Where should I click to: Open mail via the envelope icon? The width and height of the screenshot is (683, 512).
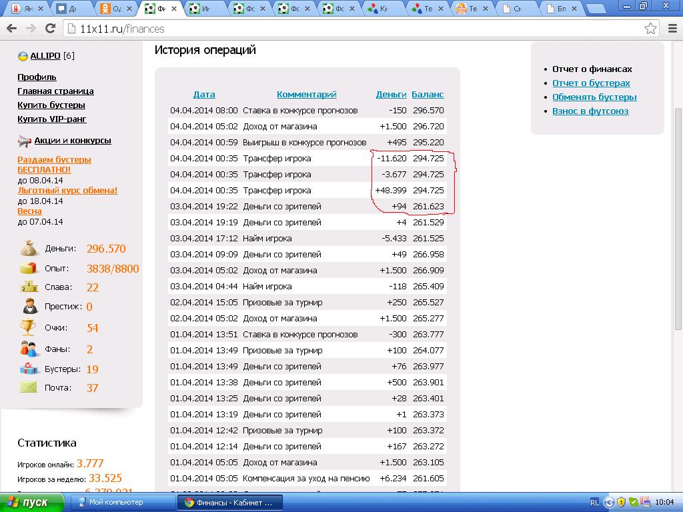29,387
